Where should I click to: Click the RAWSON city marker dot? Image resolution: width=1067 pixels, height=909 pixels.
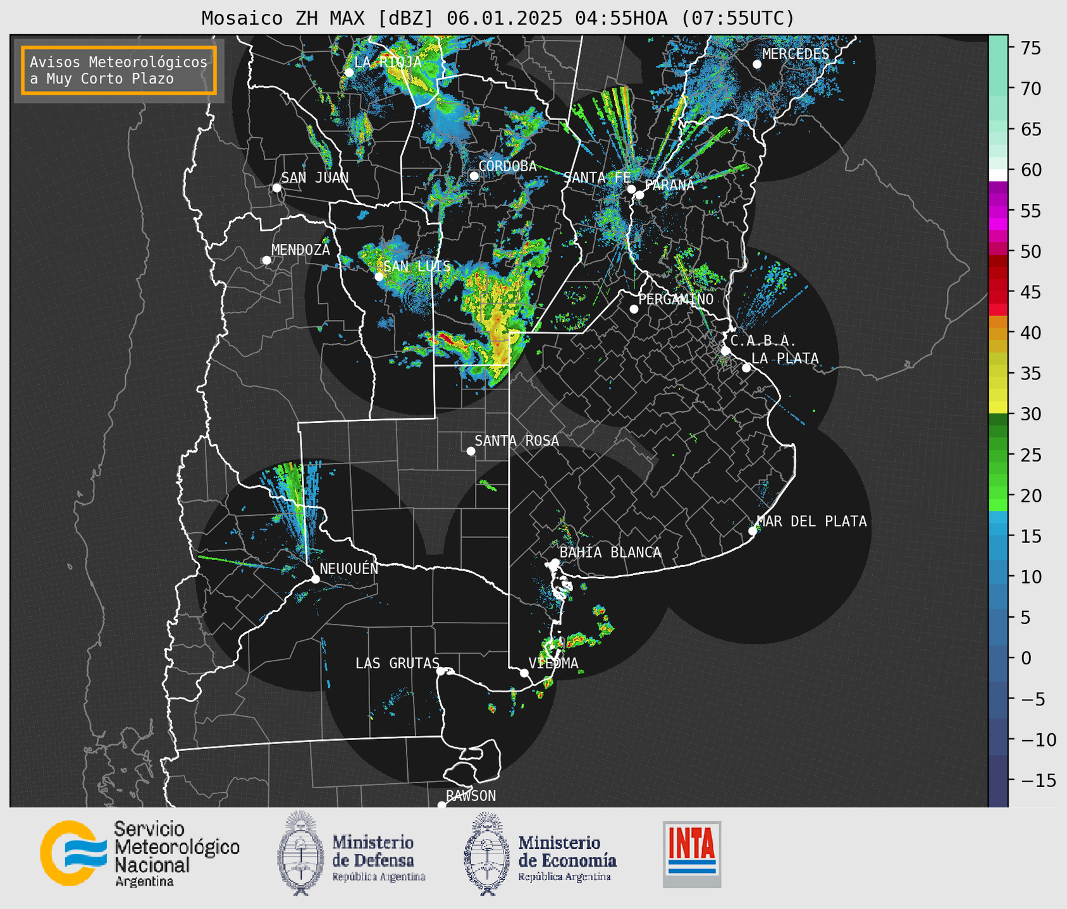click(441, 805)
